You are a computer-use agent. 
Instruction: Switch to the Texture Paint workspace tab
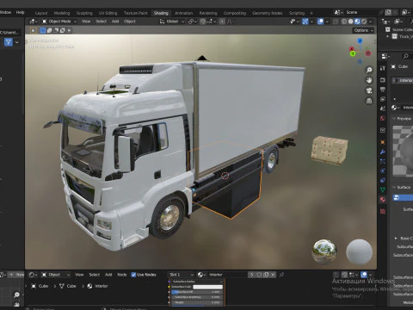coord(136,13)
